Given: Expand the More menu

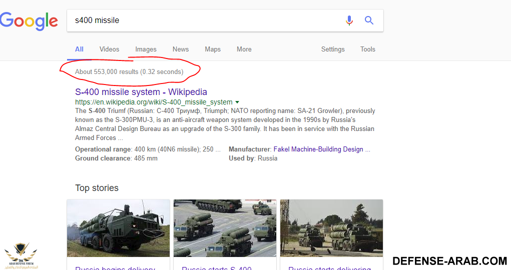Looking at the screenshot, I should (244, 49).
